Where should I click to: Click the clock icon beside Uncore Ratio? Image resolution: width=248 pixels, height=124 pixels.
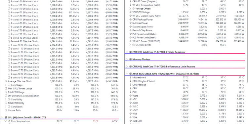pos(6,110)
